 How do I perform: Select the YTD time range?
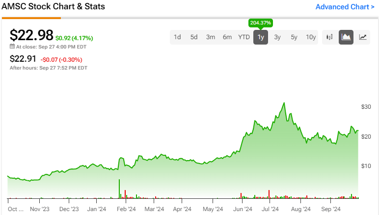click(244, 37)
